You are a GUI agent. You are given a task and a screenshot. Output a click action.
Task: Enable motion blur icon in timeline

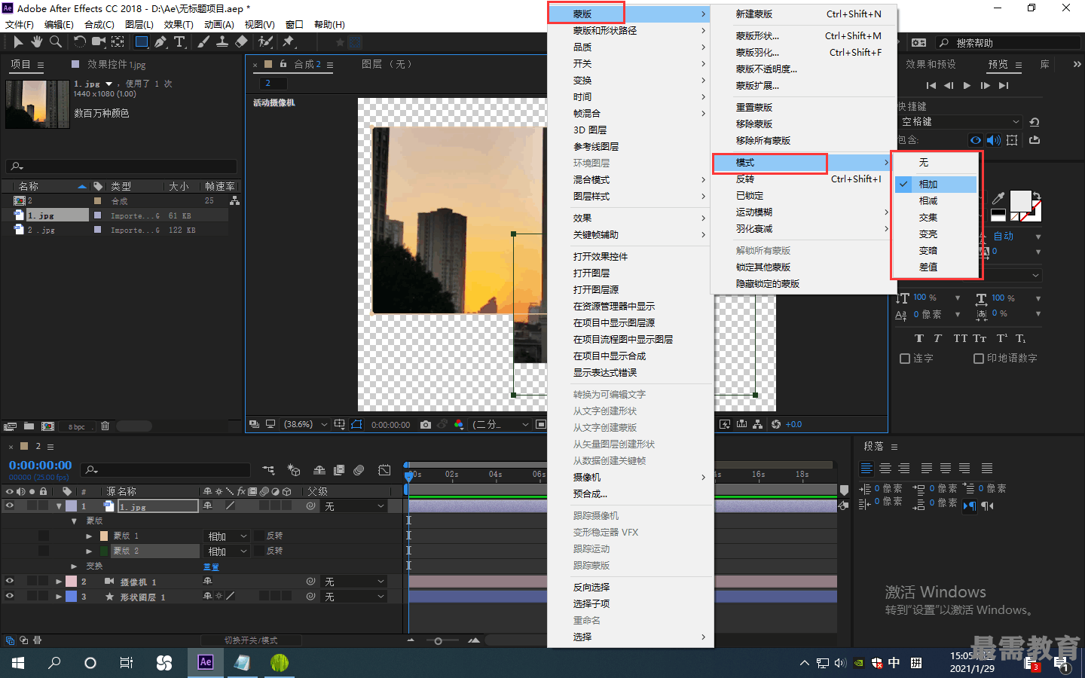coord(359,470)
